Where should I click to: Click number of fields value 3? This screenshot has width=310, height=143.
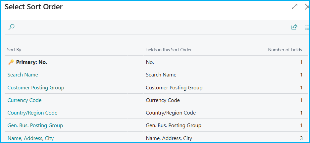(301, 138)
